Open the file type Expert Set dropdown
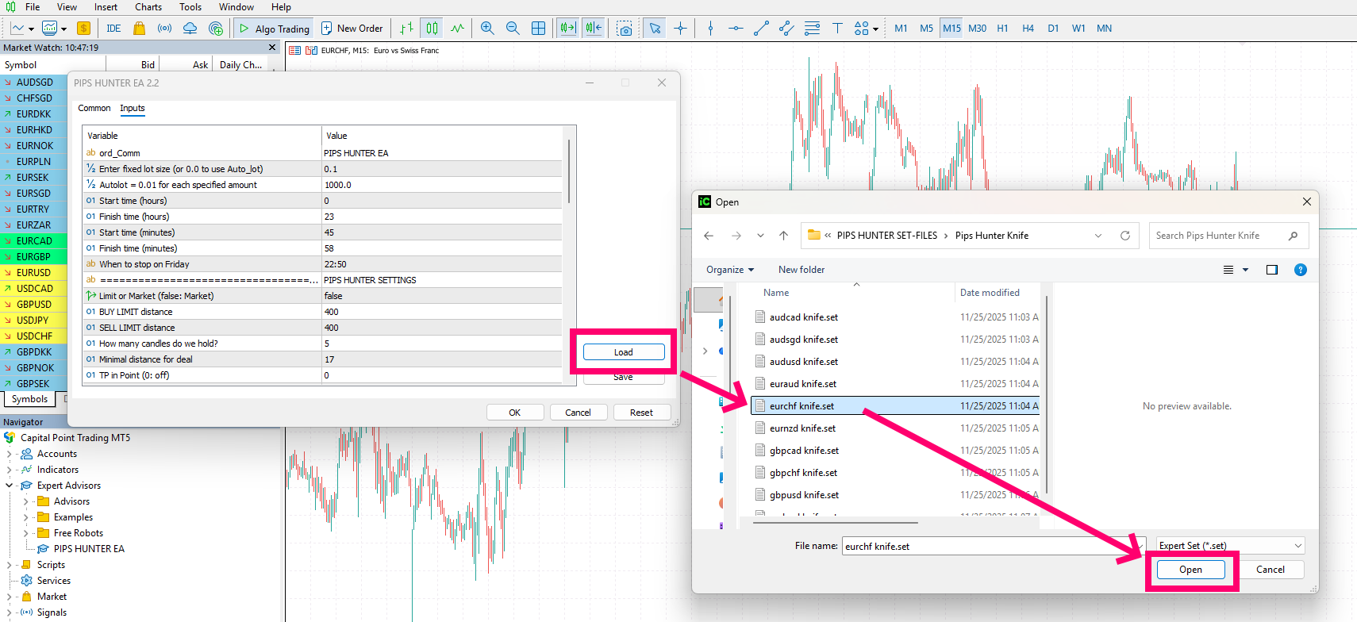This screenshot has height=622, width=1357. (1230, 546)
